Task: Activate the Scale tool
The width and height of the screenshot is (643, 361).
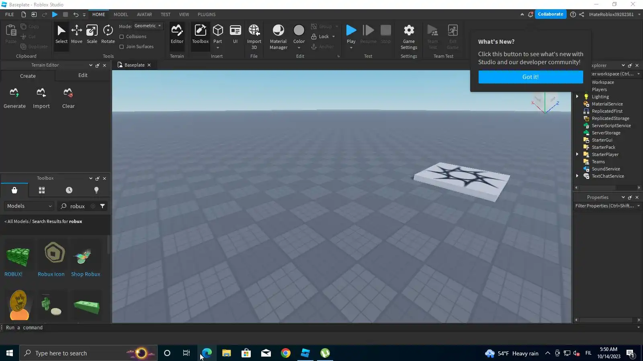Action: [x=92, y=34]
